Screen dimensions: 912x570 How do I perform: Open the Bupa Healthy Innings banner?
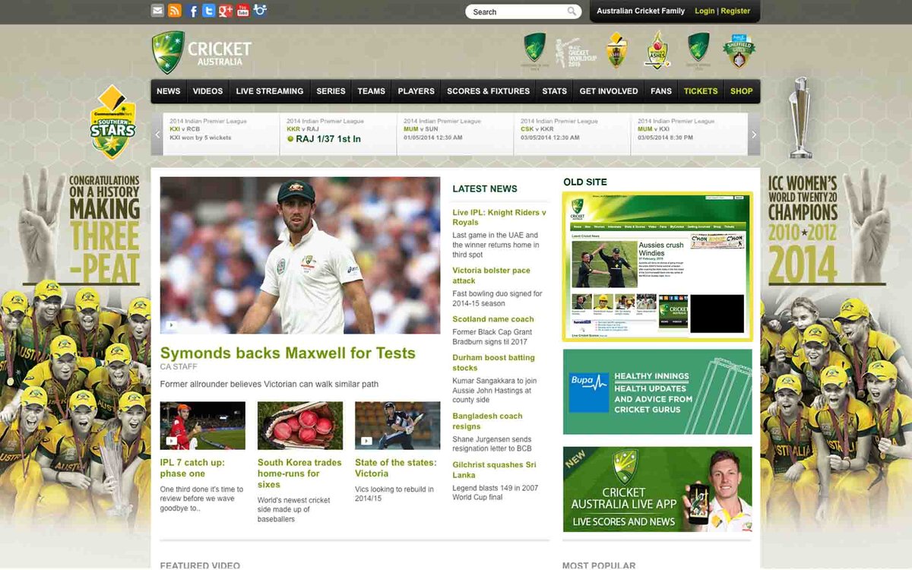point(657,391)
